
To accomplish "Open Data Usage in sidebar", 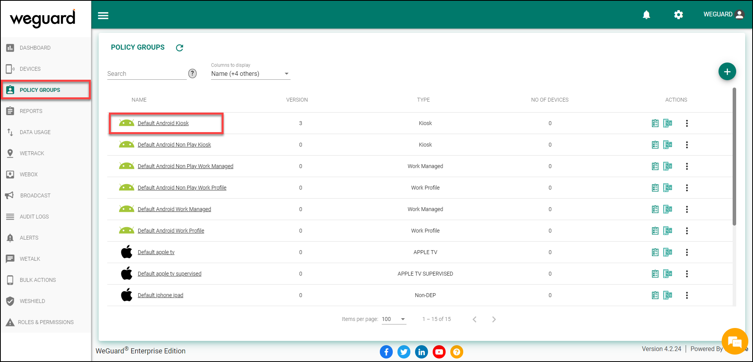I will 46,132.
